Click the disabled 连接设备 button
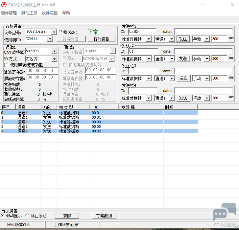Screen dimensions: 239x230 pyautogui.click(x=71, y=39)
